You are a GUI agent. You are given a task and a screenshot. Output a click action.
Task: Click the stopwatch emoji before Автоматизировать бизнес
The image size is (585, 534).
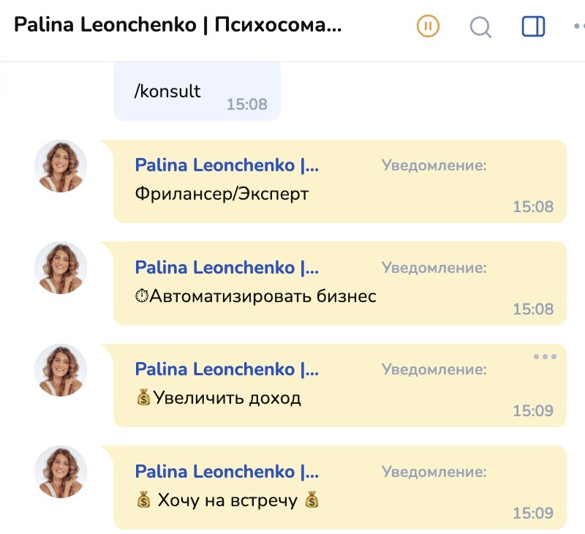coord(142,296)
